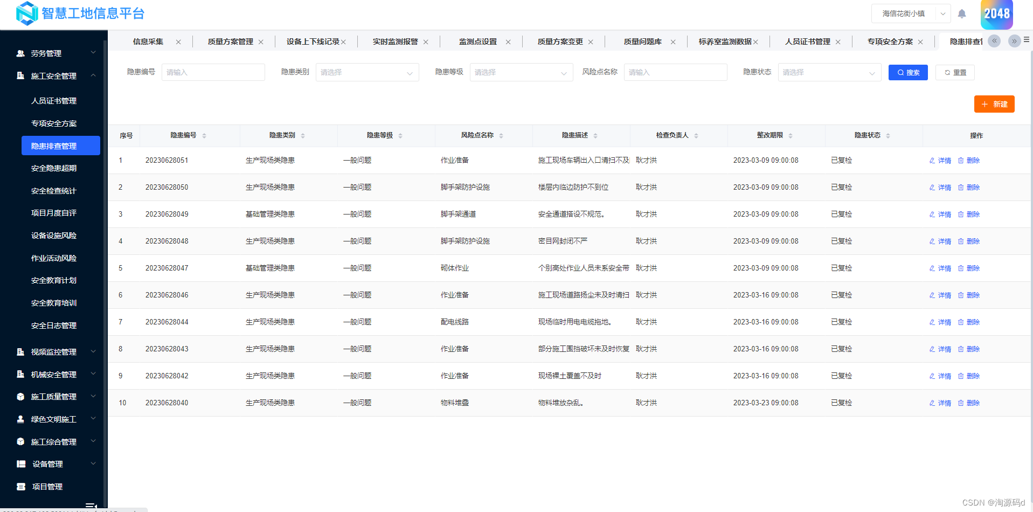Close the 质量方案管理 tab
Image resolution: width=1033 pixels, height=512 pixels.
click(x=261, y=42)
